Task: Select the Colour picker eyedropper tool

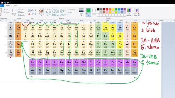Action: (32, 14)
